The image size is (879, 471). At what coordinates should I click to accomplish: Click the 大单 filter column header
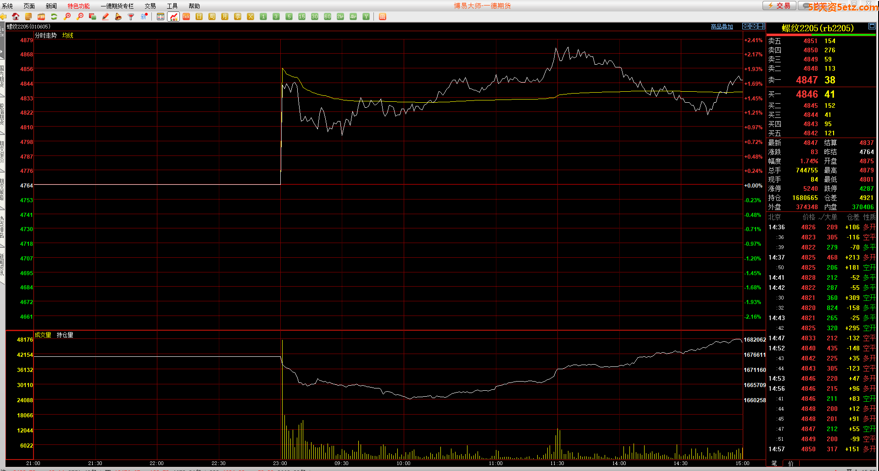pyautogui.click(x=829, y=217)
